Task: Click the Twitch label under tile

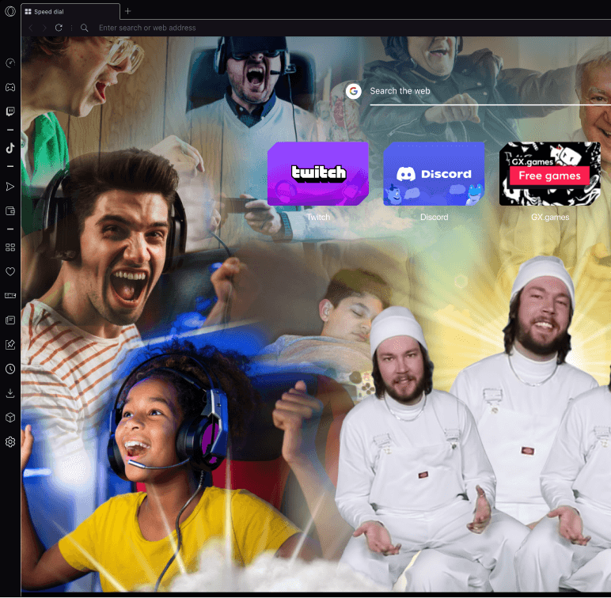Action: [x=318, y=217]
